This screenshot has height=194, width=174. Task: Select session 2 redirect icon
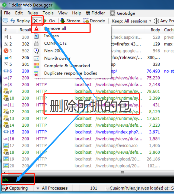tap(6, 44)
